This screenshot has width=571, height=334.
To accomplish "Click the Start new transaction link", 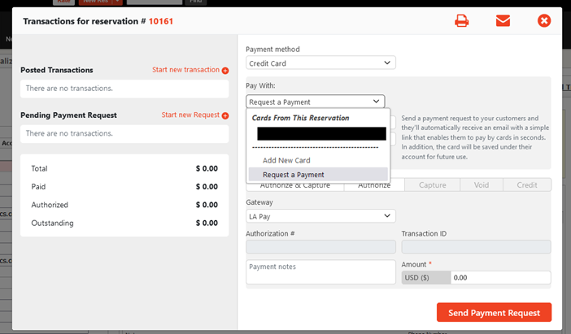I will coord(185,71).
